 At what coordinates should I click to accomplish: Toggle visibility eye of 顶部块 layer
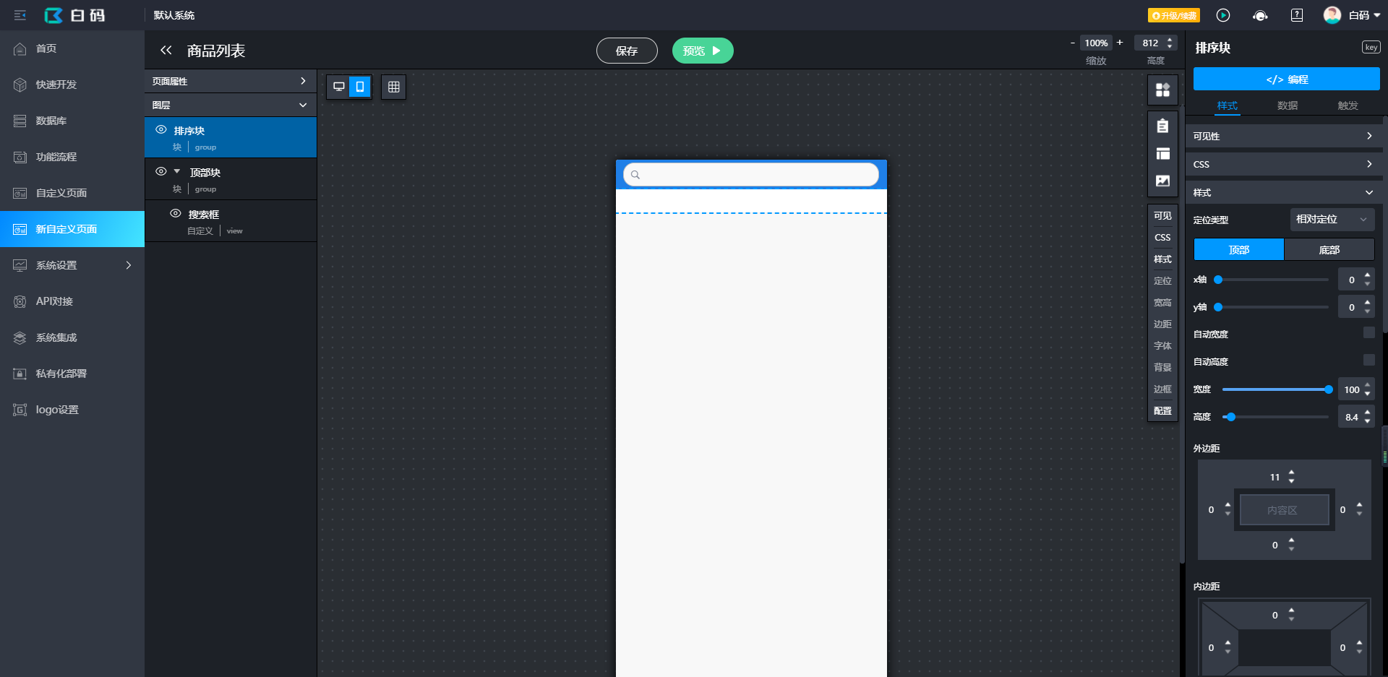pos(161,171)
